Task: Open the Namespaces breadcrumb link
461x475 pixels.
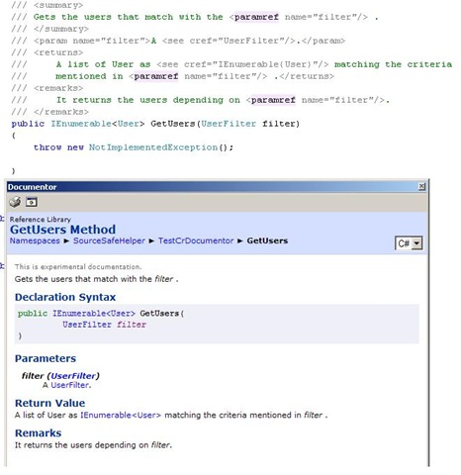Action: coord(35,240)
